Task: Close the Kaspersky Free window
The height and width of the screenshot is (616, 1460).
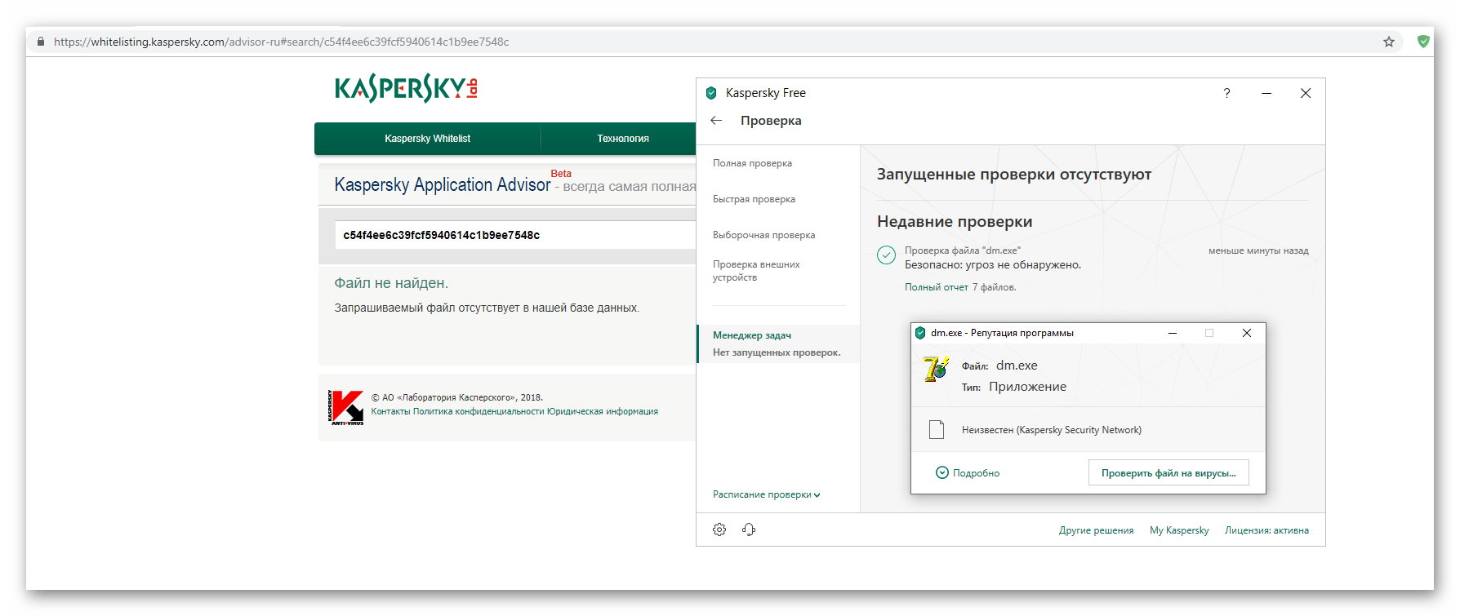Action: click(1306, 93)
